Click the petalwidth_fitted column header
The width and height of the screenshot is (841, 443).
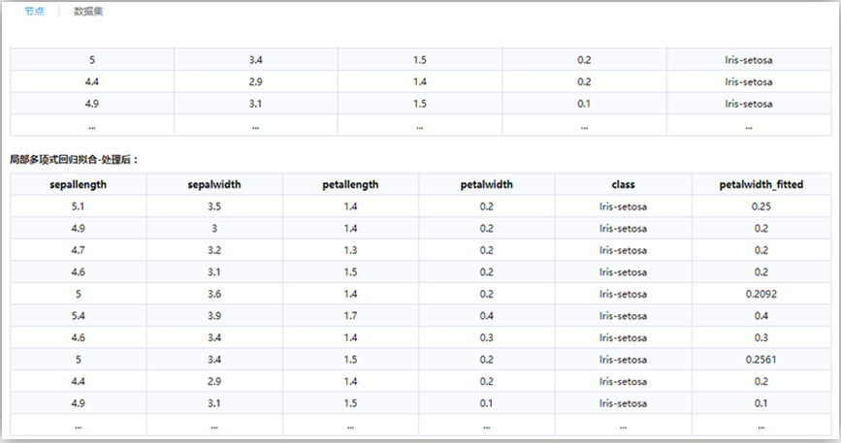click(x=760, y=184)
